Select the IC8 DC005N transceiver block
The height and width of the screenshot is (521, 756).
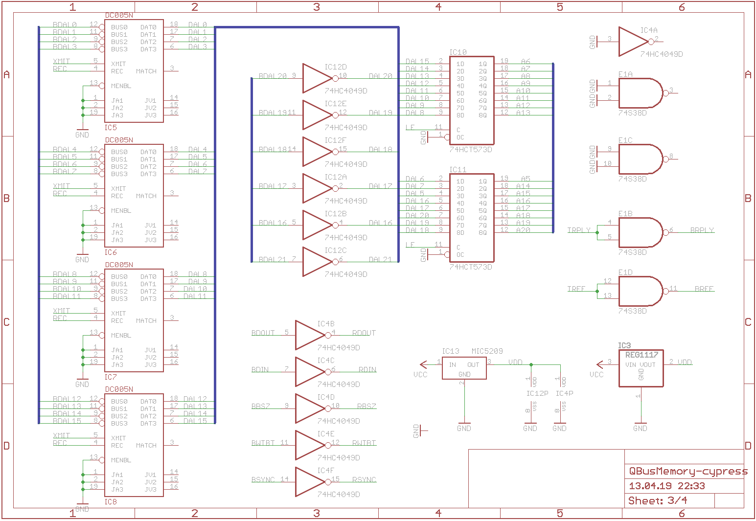(x=134, y=445)
